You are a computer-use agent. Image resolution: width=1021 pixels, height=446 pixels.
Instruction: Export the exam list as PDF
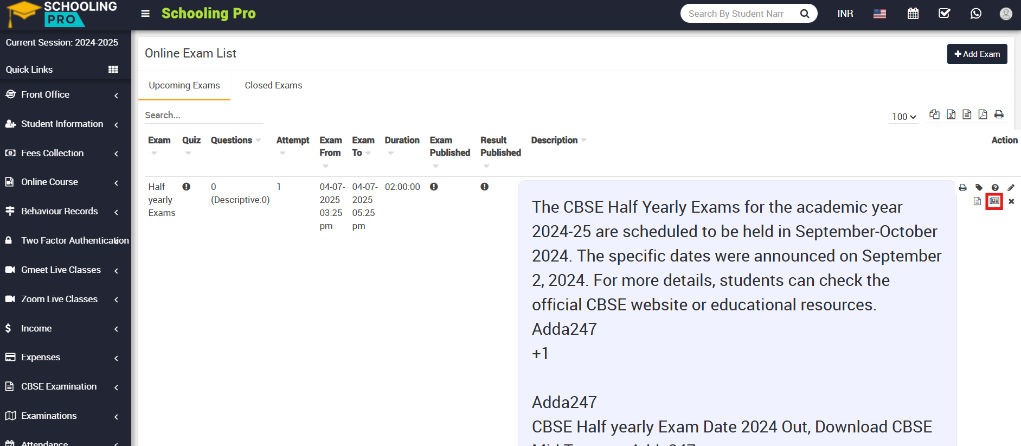[983, 114]
